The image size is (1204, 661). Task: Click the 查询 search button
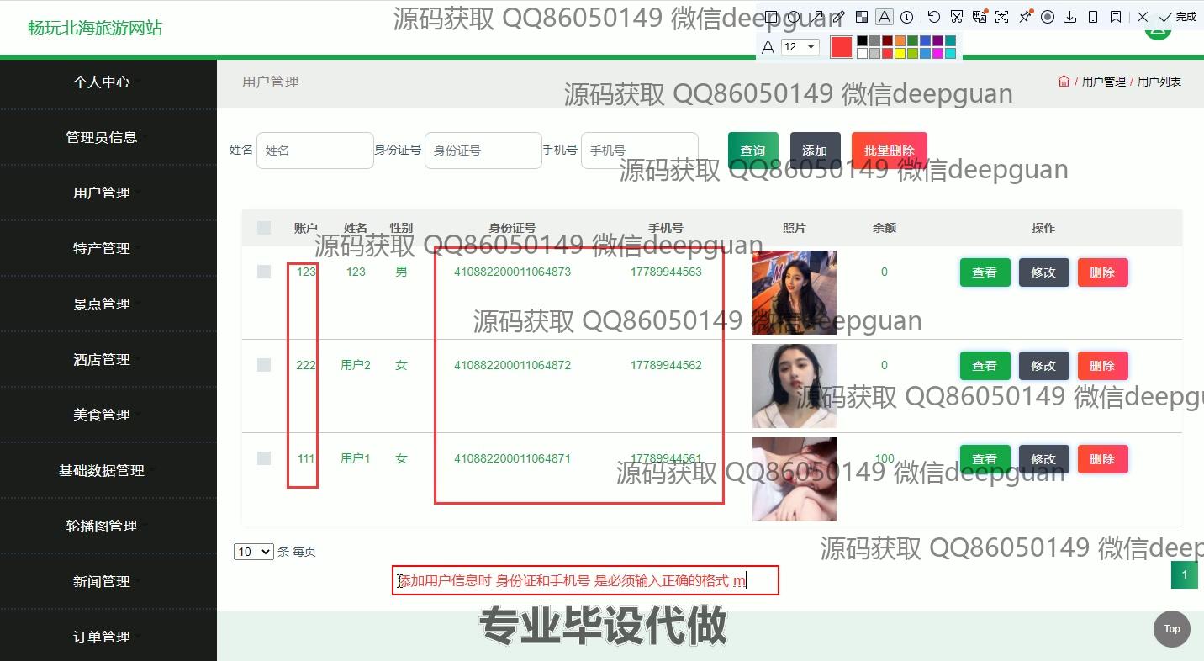coord(752,151)
